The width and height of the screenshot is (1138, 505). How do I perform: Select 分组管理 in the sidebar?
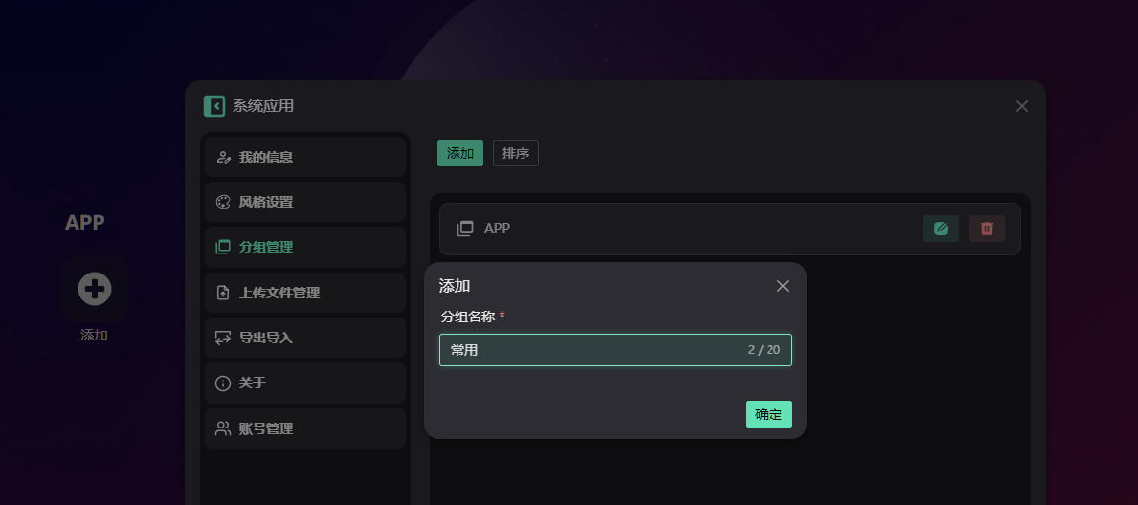click(x=266, y=247)
